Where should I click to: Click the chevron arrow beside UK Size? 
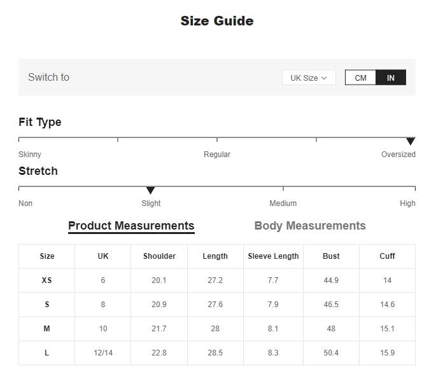click(x=324, y=78)
